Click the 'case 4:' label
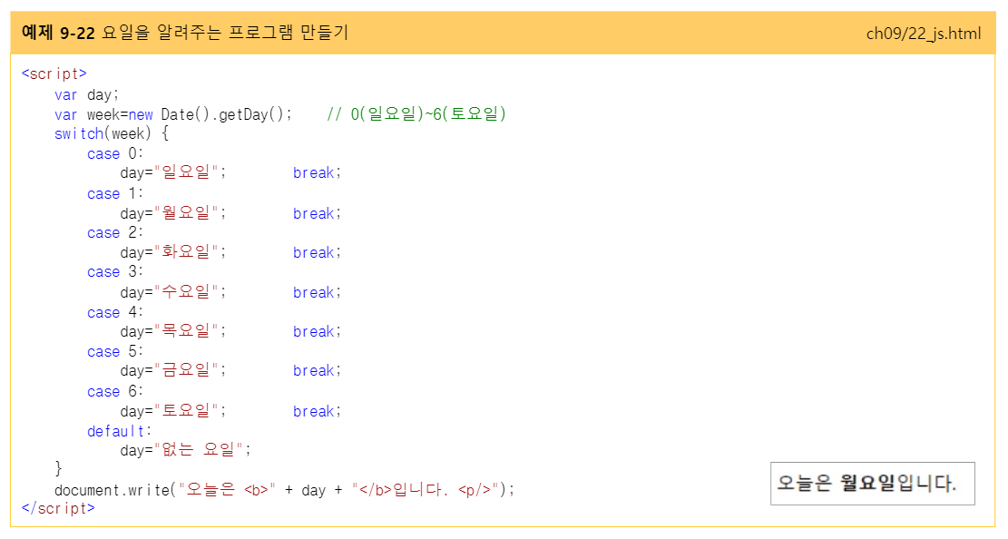The width and height of the screenshot is (1008, 539). (115, 312)
